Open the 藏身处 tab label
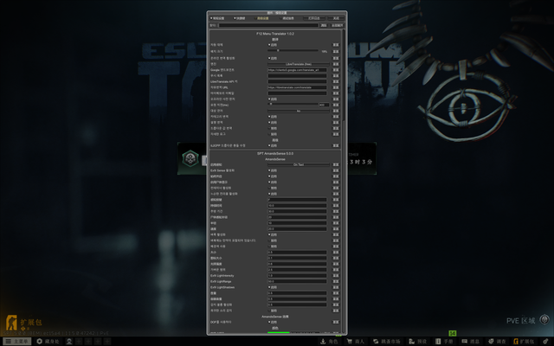The width and height of the screenshot is (554, 346). click(x=52, y=342)
